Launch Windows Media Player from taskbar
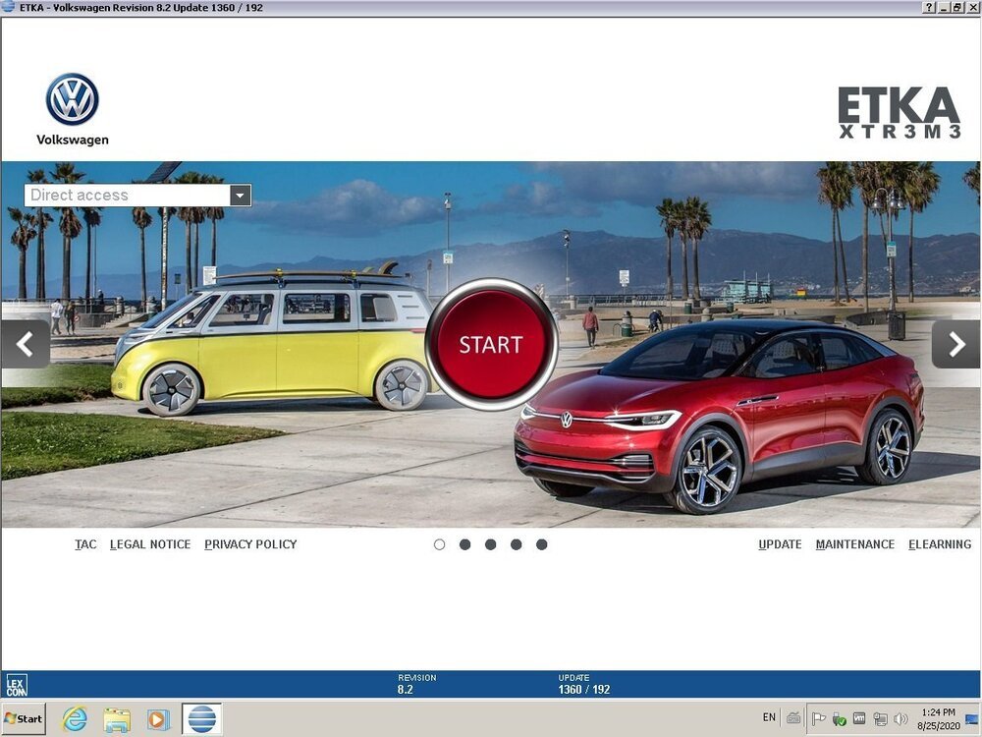 click(x=158, y=719)
